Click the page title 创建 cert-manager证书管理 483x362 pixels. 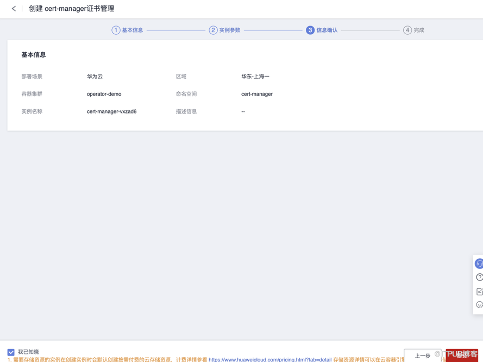tap(71, 9)
